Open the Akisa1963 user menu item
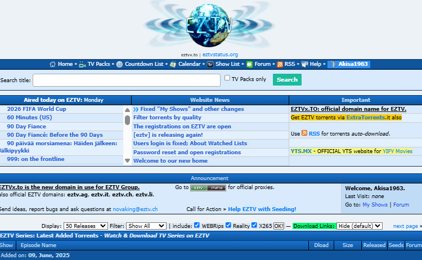Viewport: 422px width, 260px height. coord(349,64)
